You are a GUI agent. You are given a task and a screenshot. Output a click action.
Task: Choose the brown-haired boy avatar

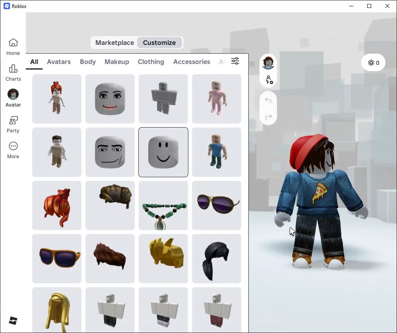[57, 152]
